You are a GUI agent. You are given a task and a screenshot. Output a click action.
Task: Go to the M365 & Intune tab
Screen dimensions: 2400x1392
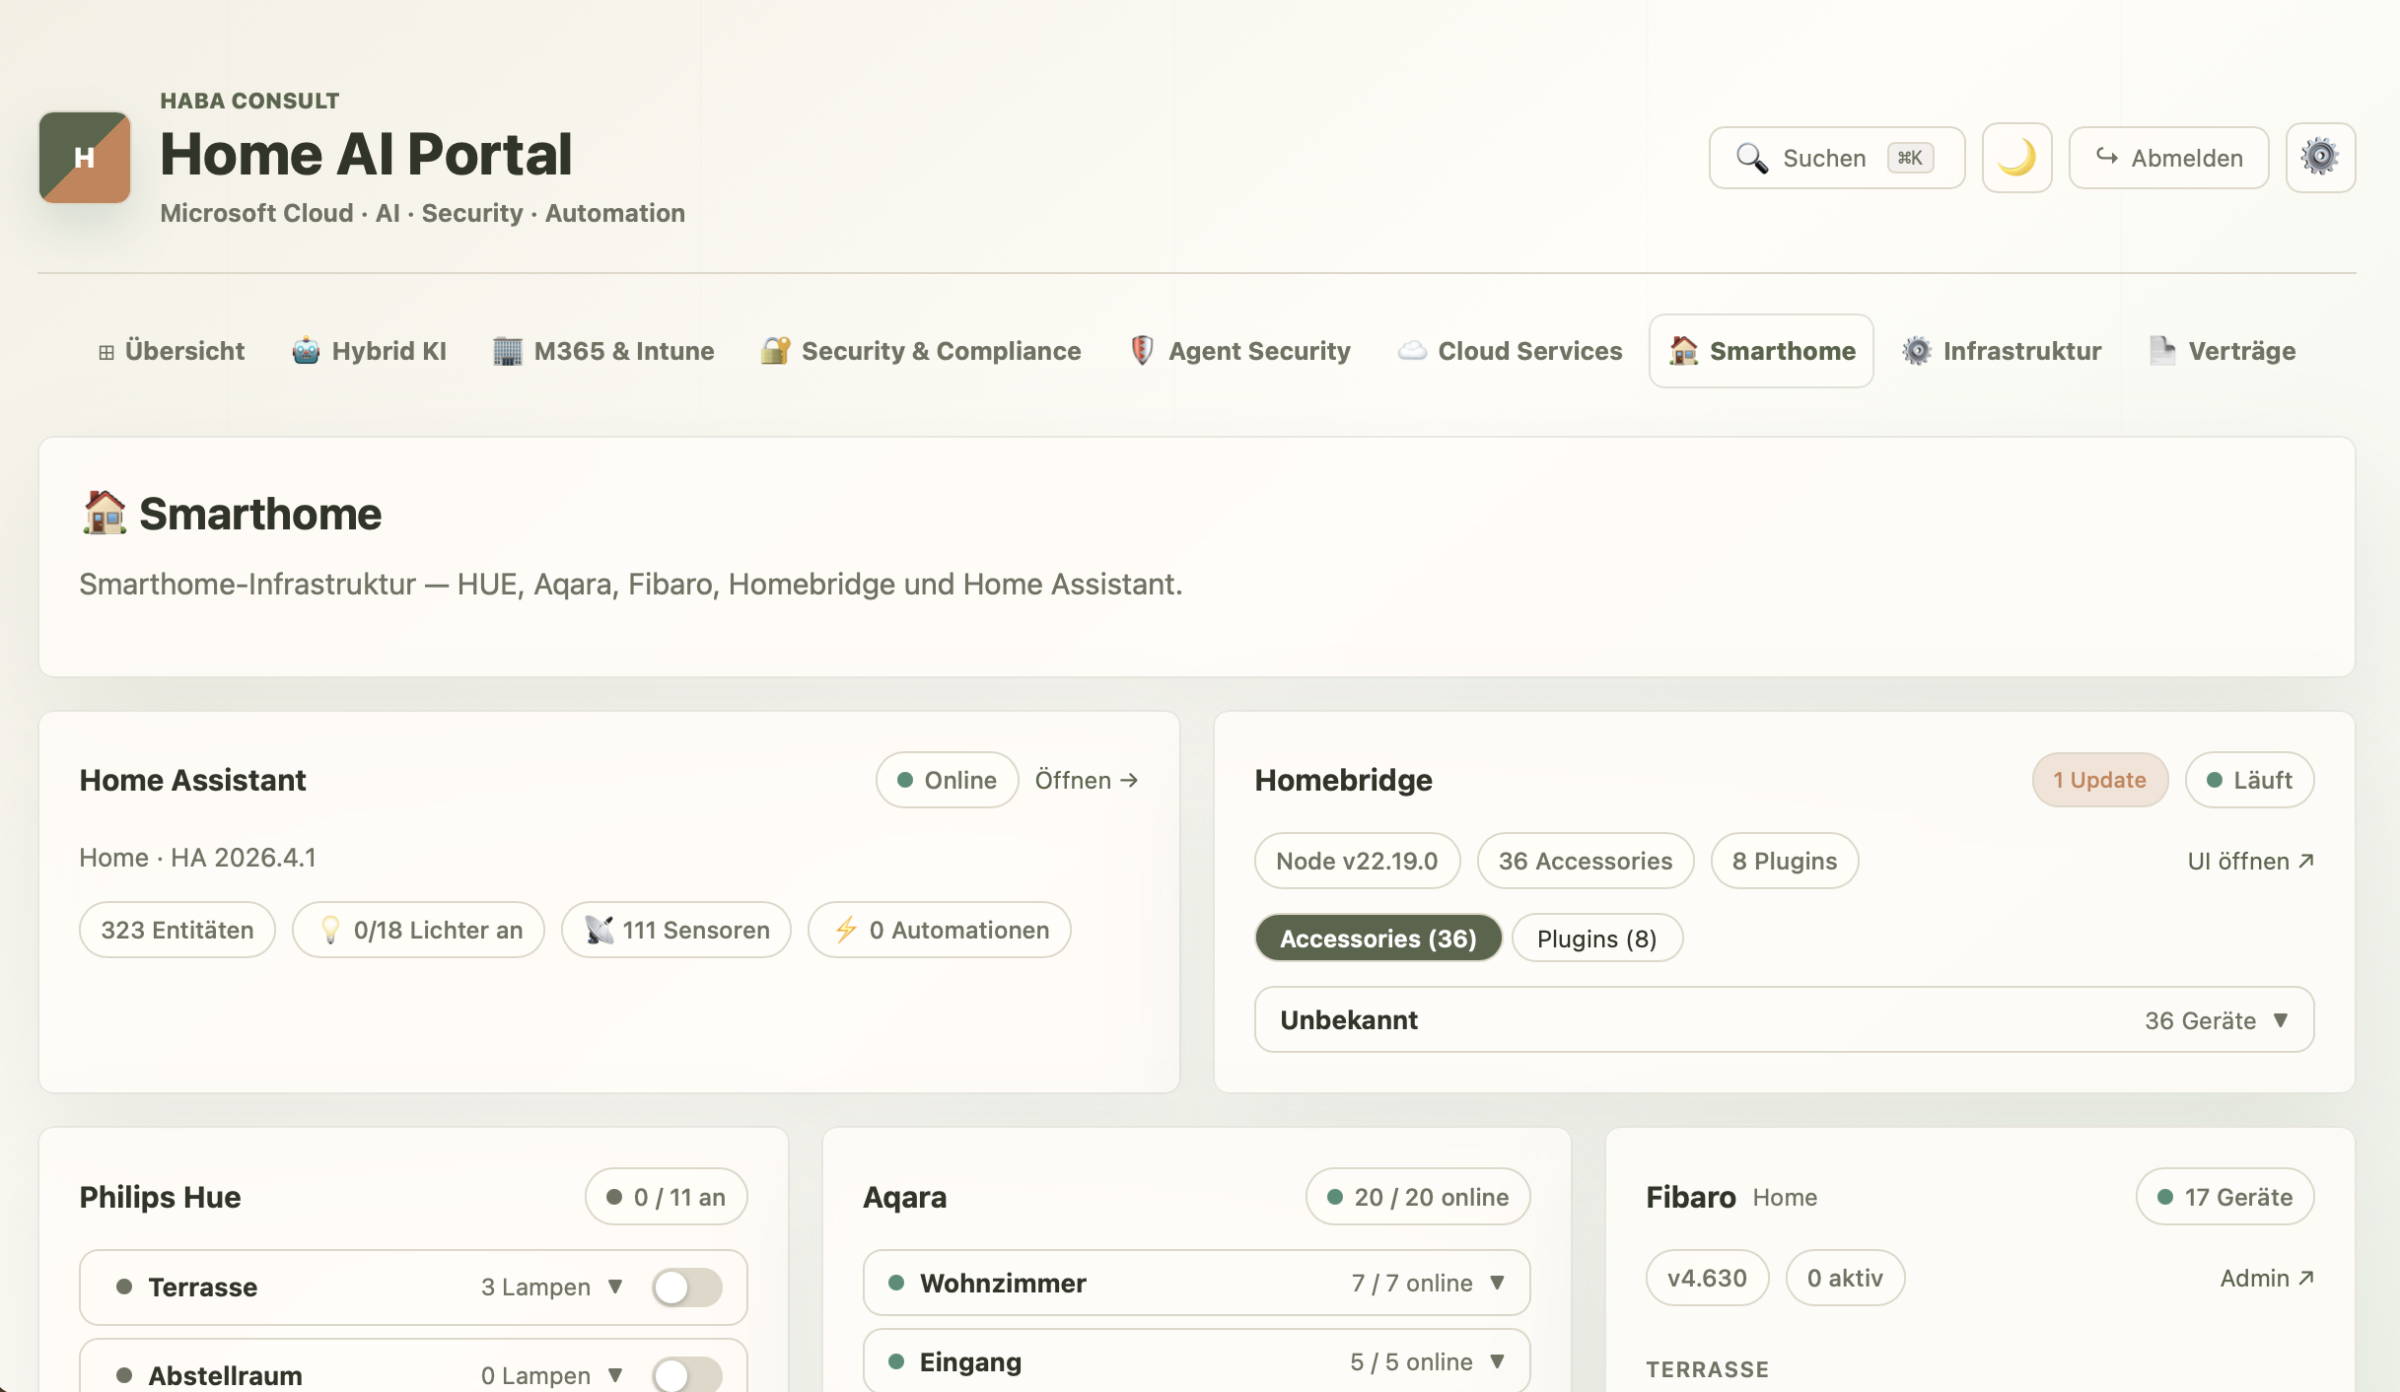(x=604, y=351)
